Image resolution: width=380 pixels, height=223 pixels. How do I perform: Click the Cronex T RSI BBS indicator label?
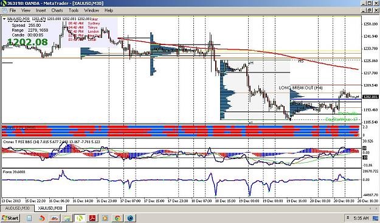click(52, 141)
